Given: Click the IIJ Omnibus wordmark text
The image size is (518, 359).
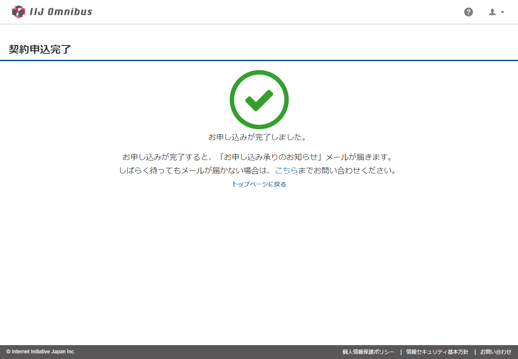Looking at the screenshot, I should 61,12.
